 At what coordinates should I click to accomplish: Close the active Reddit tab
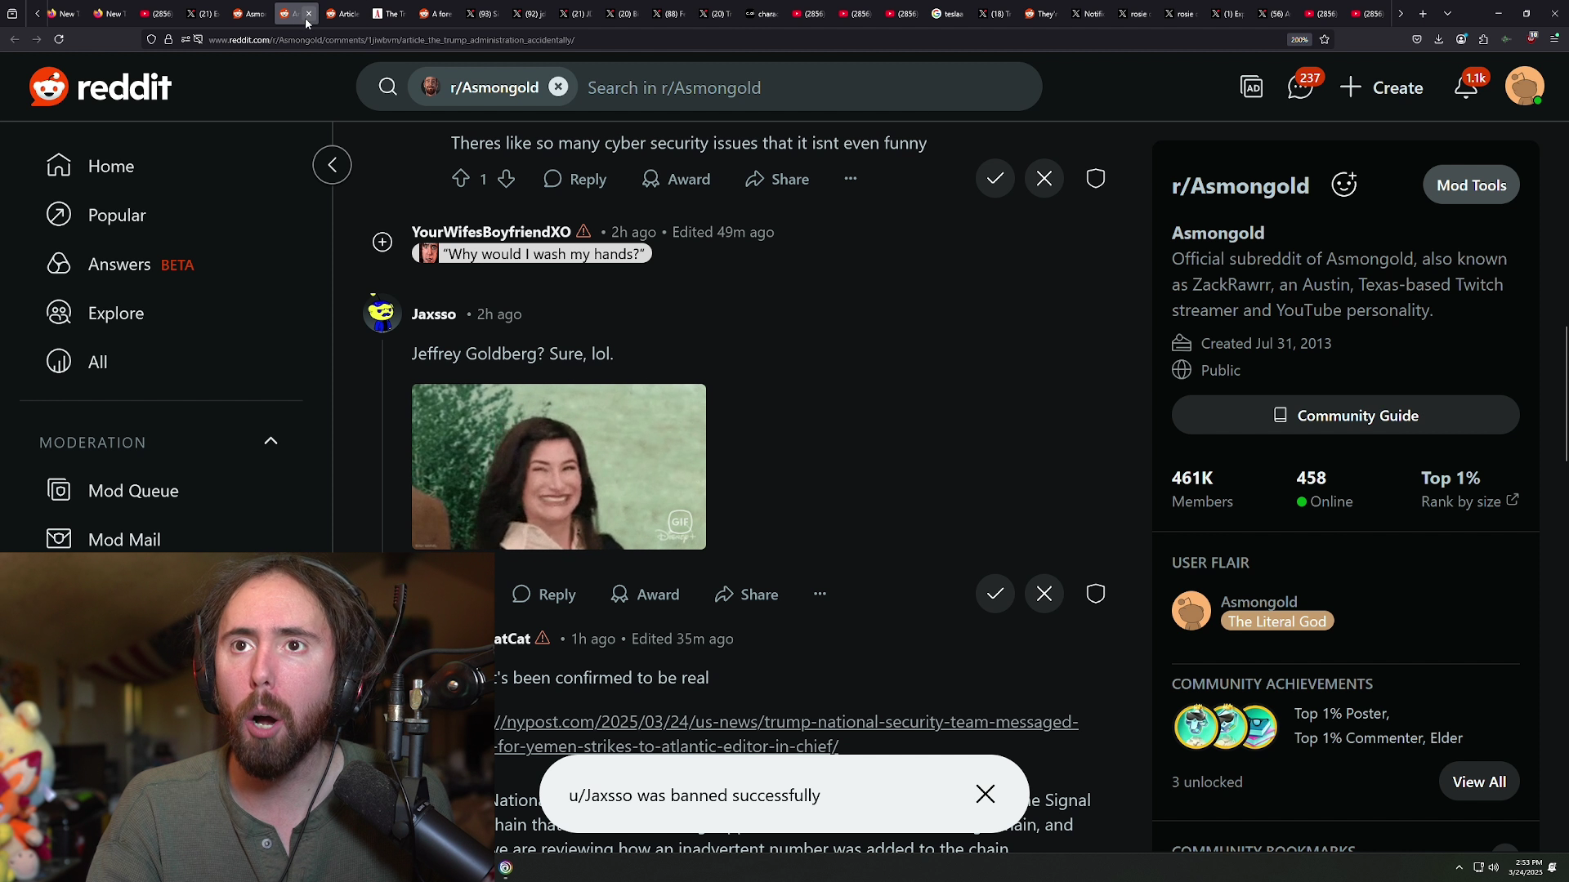[x=309, y=14]
